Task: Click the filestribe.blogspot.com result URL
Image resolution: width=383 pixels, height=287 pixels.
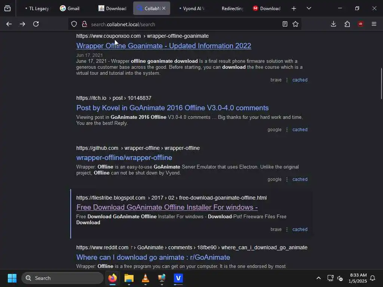Action: 171,198
